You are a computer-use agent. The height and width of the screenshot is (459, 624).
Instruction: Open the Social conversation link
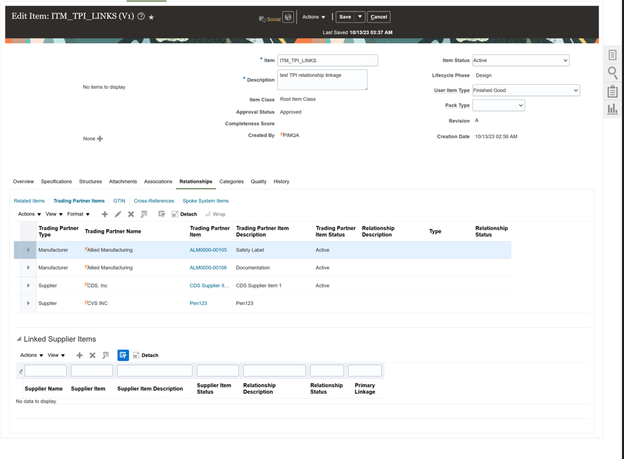(x=270, y=19)
